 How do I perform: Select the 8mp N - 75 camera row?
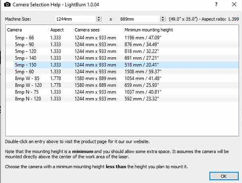click(122, 92)
